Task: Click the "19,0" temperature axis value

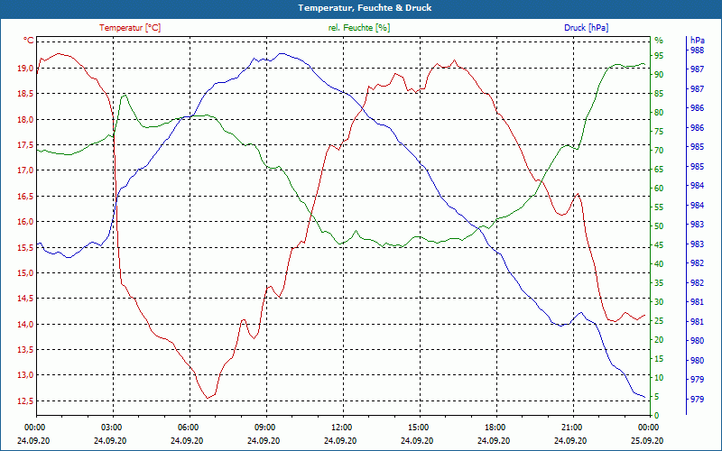Action: coord(25,69)
